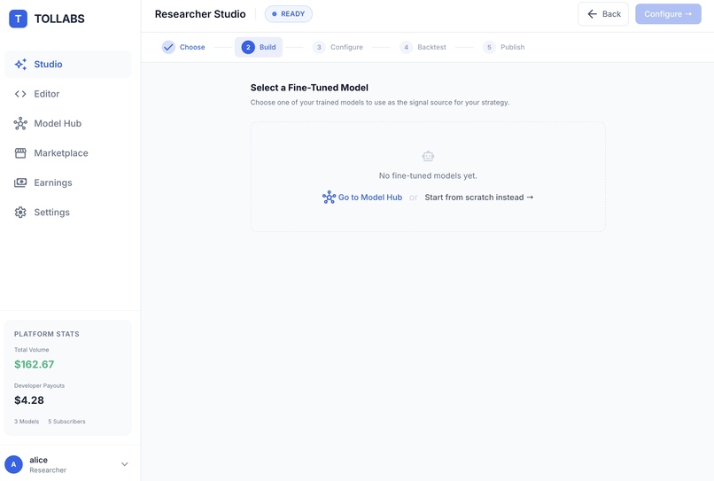Image resolution: width=714 pixels, height=481 pixels.
Task: Open the Editor section
Action: (68, 94)
